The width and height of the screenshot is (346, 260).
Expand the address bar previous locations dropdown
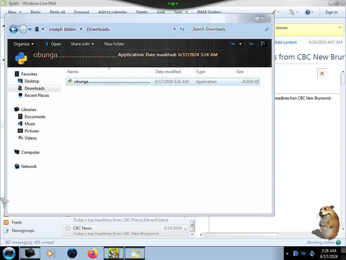click(174, 29)
